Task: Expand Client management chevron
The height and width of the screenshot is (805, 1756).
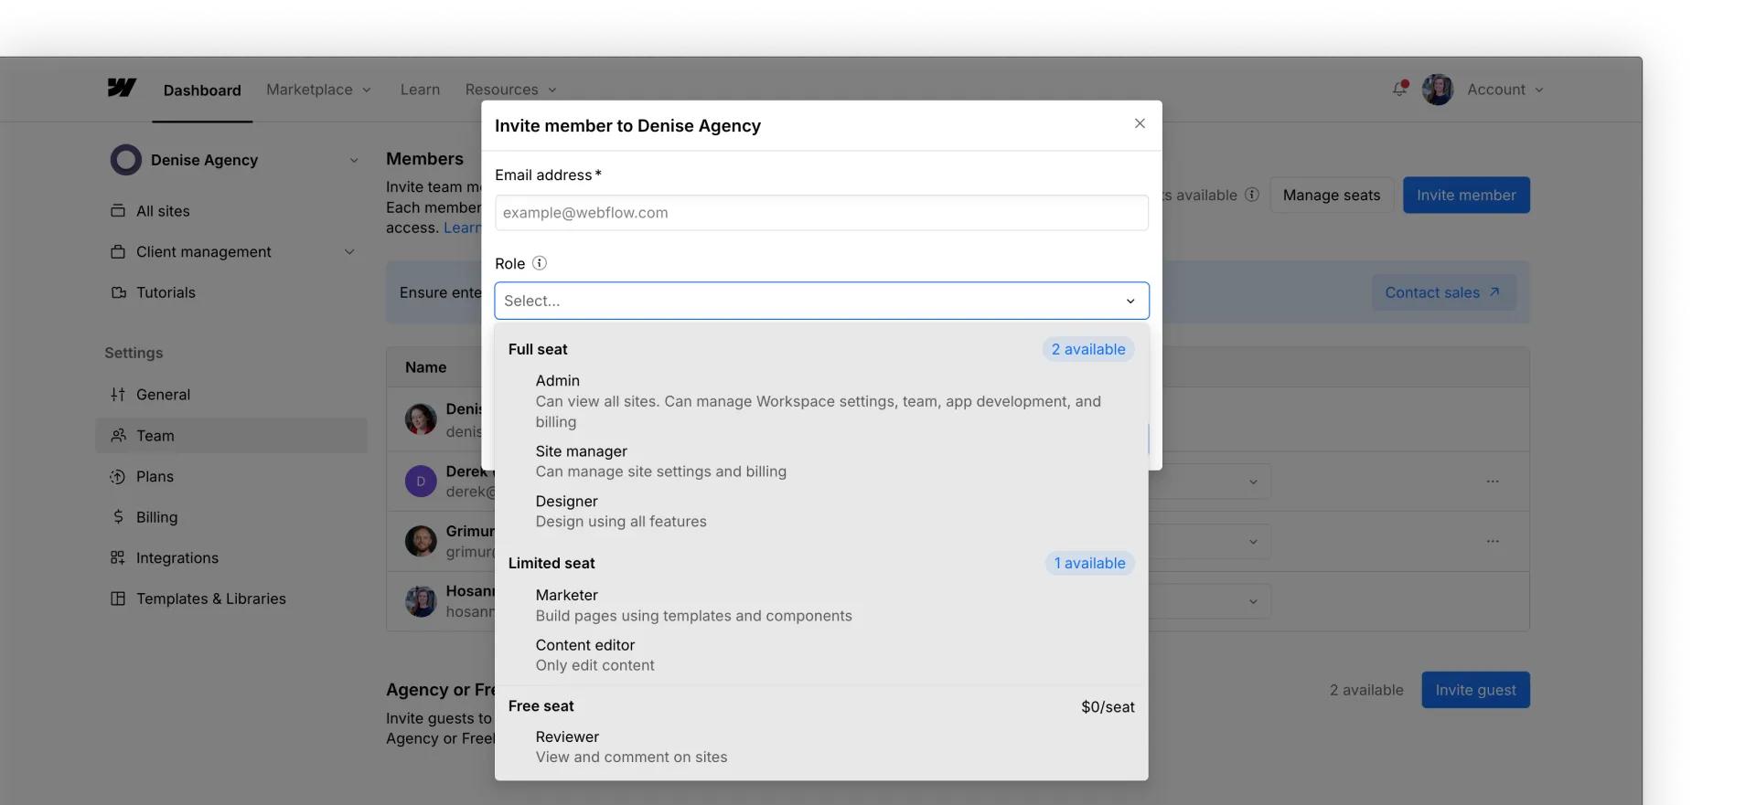Action: click(x=349, y=252)
